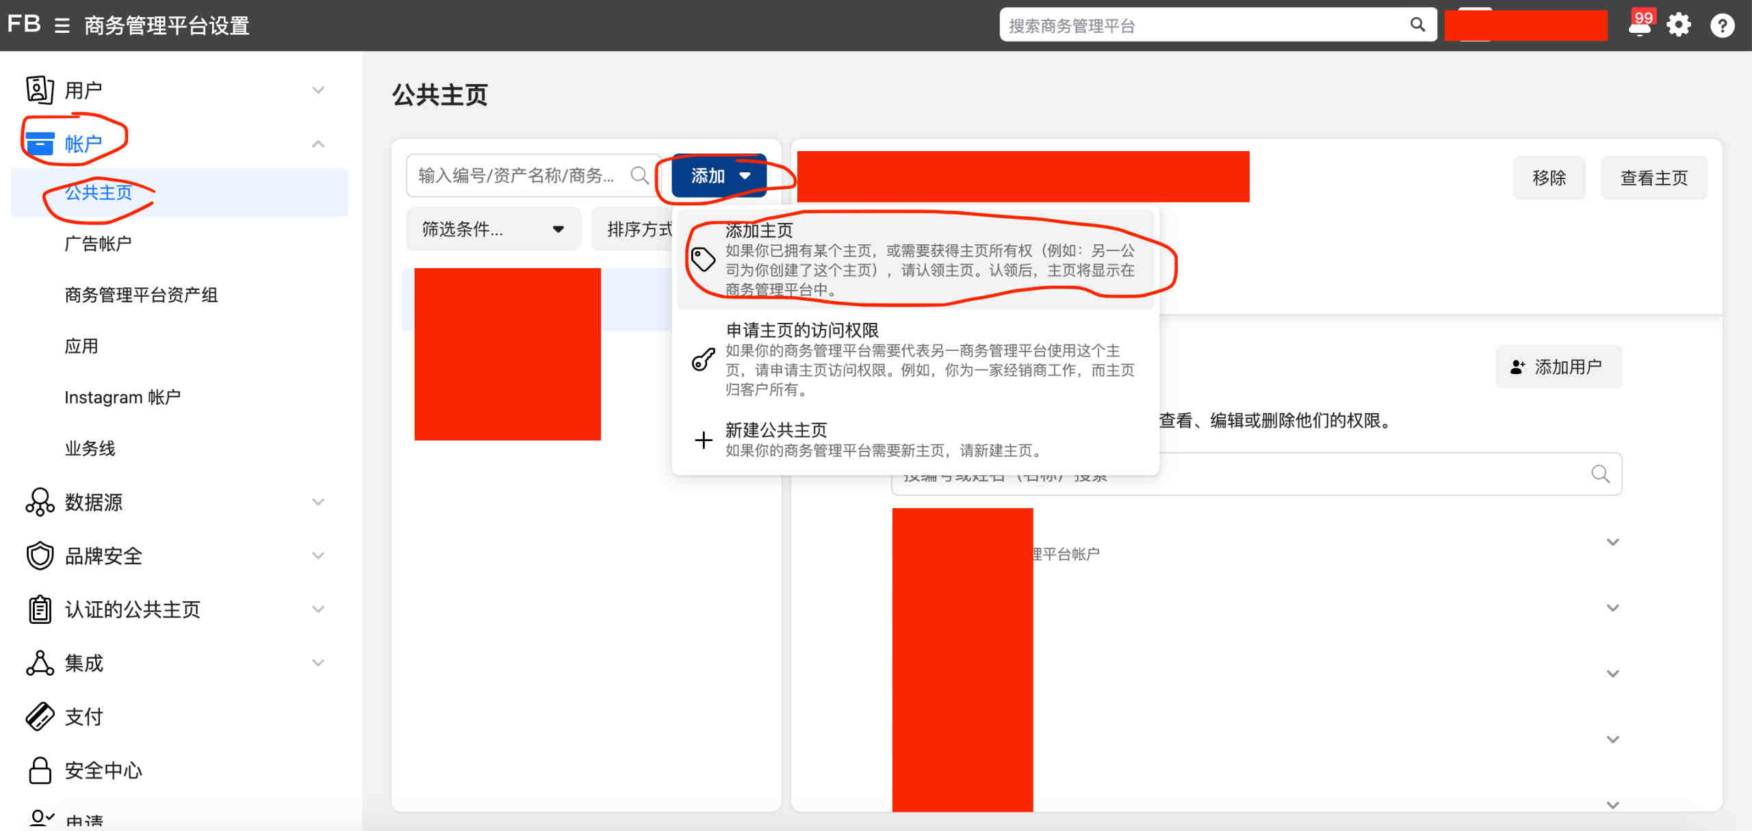
Task: Open the hamburger menu next to FB
Action: coord(62,26)
